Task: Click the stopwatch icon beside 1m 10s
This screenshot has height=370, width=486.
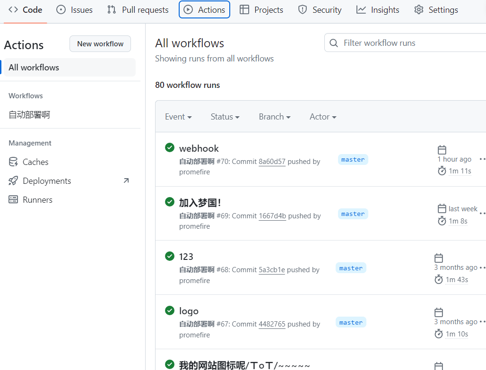Action: click(x=439, y=334)
